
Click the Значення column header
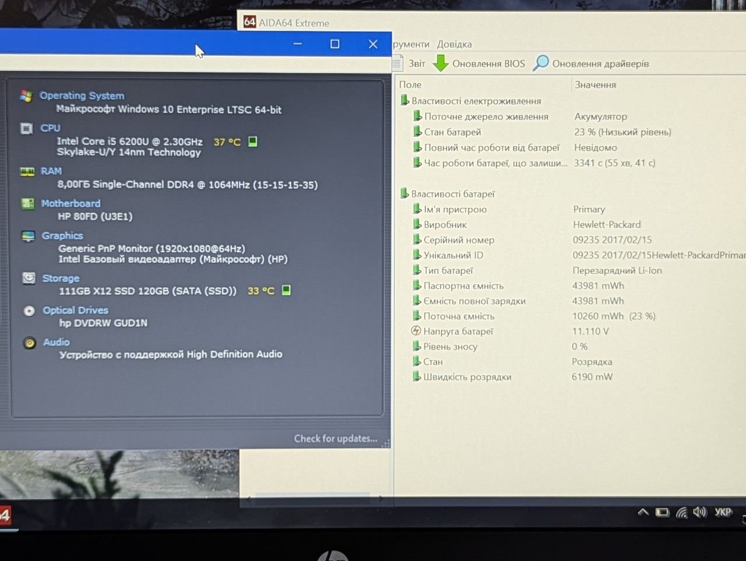(595, 84)
